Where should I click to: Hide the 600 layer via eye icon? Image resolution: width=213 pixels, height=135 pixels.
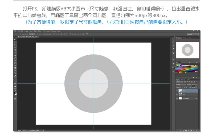point(177,95)
